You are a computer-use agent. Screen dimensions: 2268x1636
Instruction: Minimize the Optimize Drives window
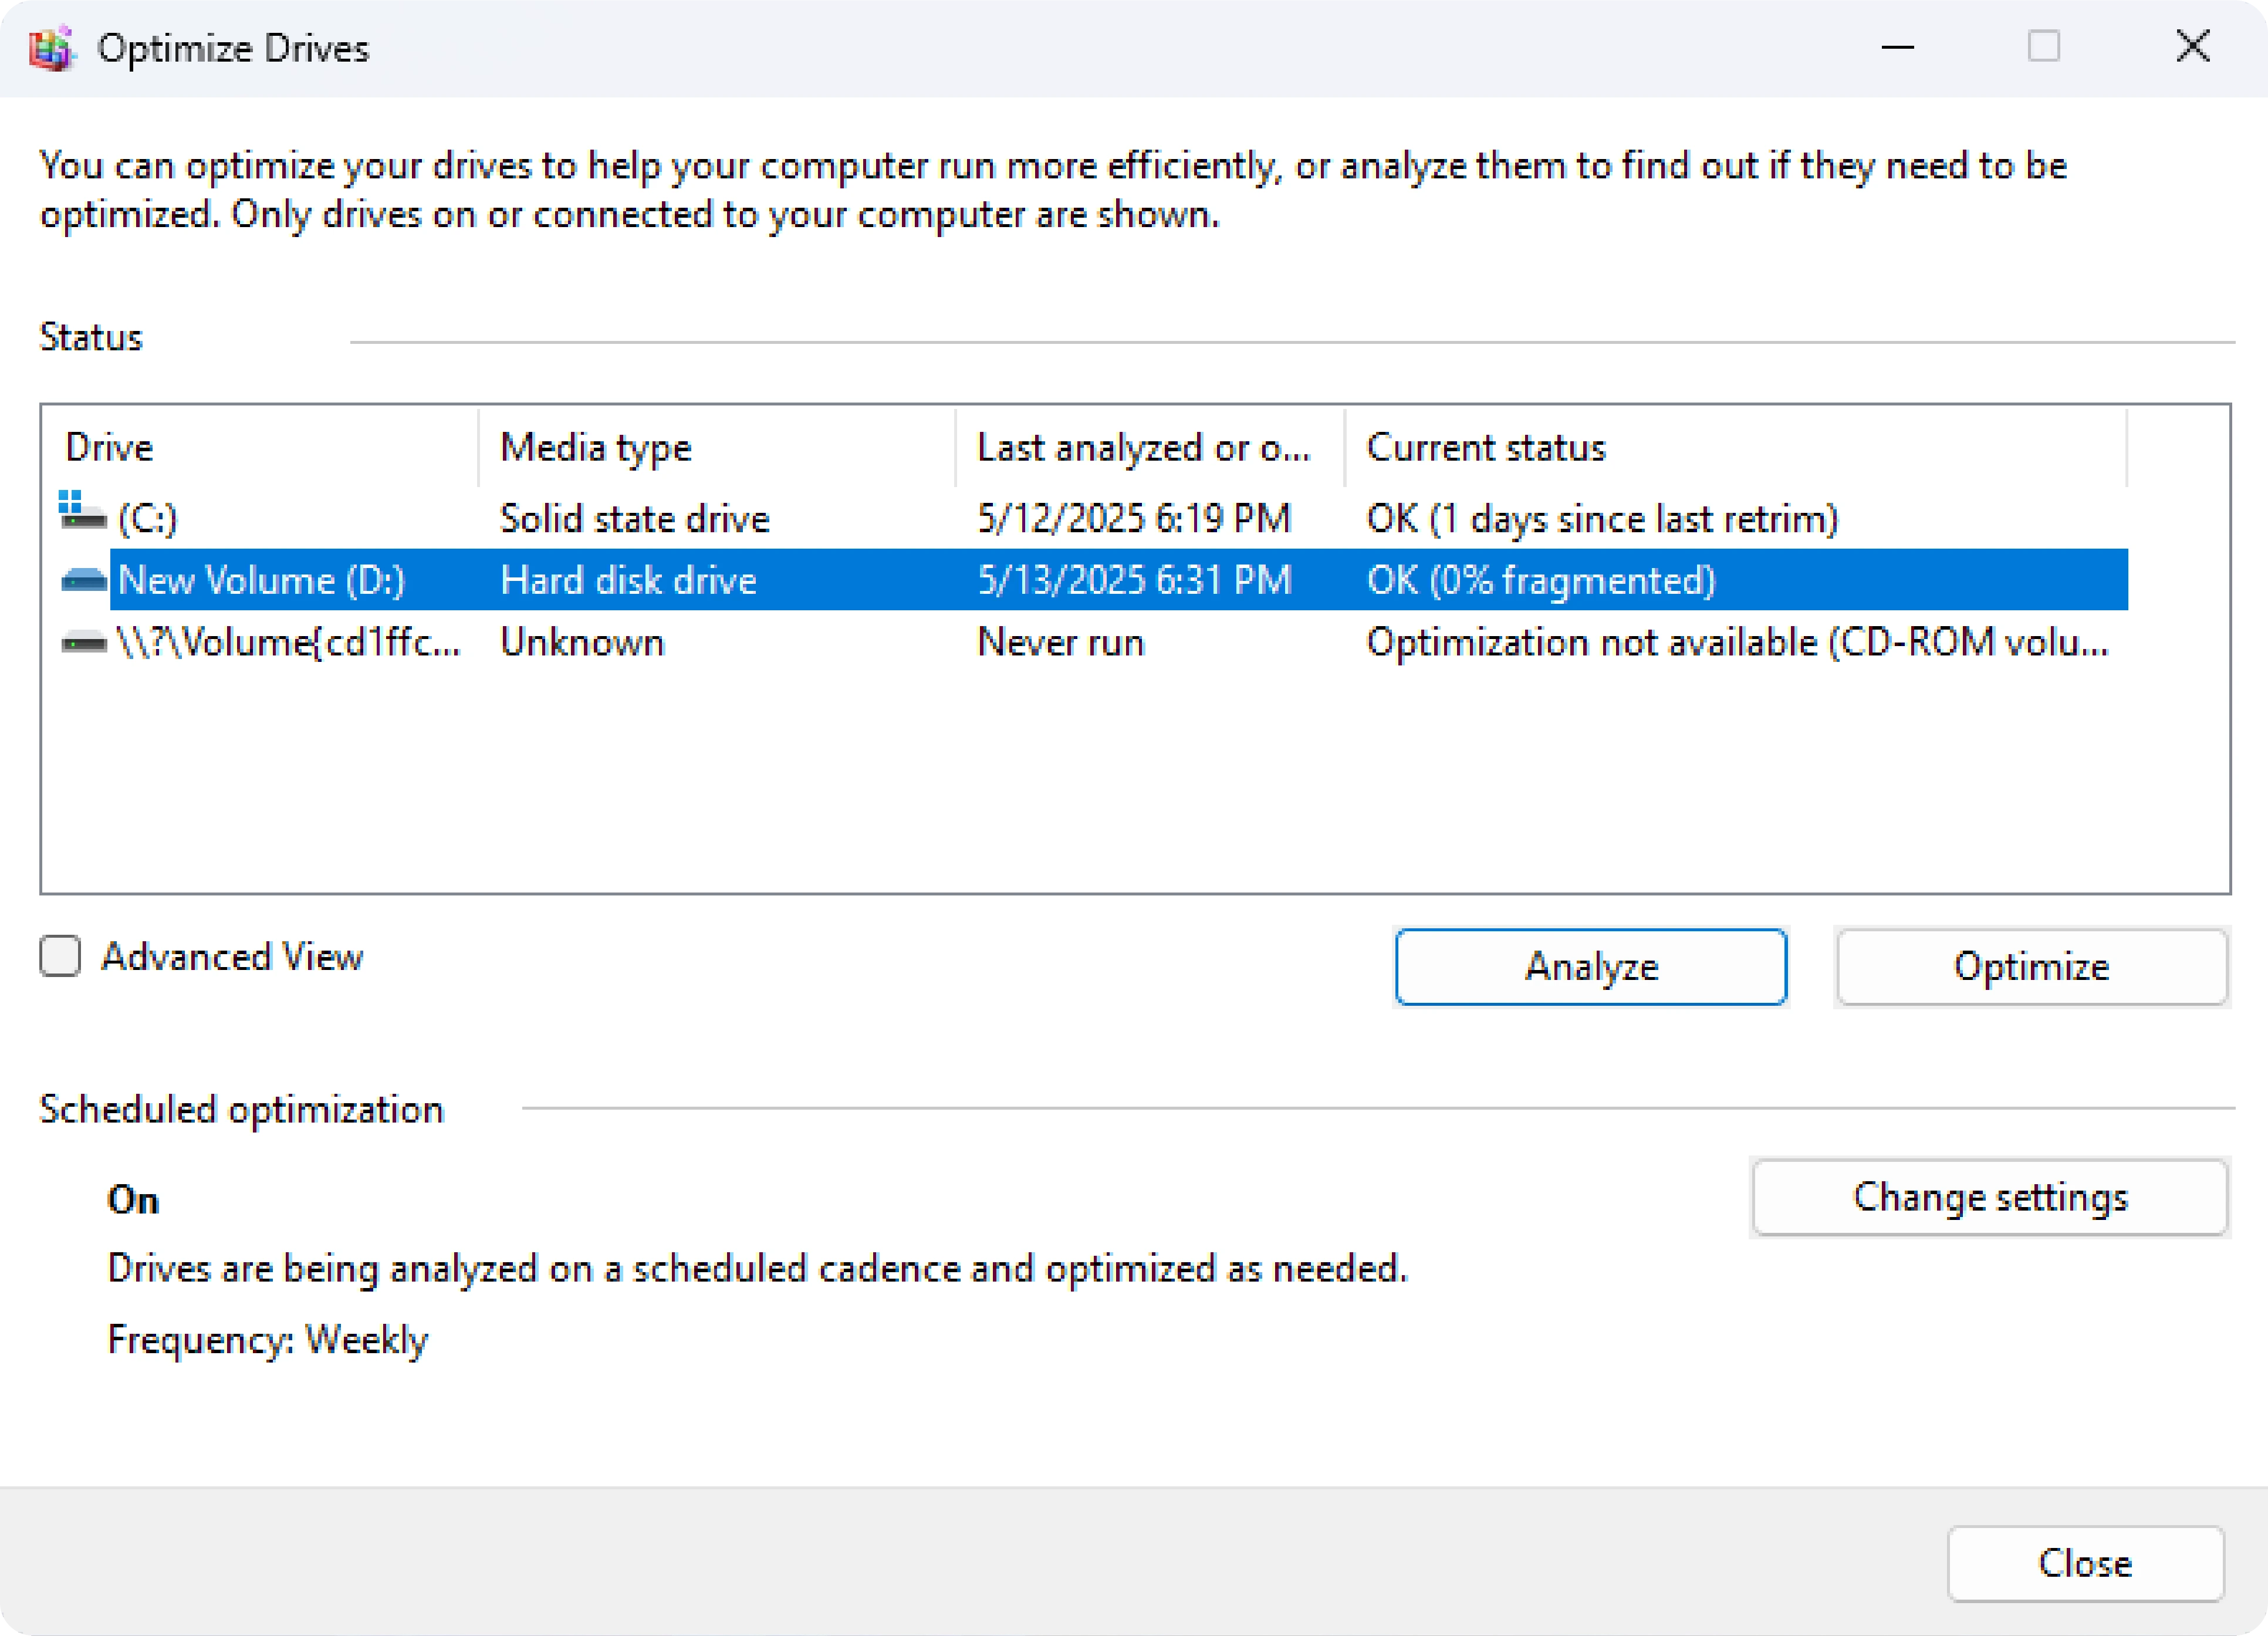[1897, 47]
